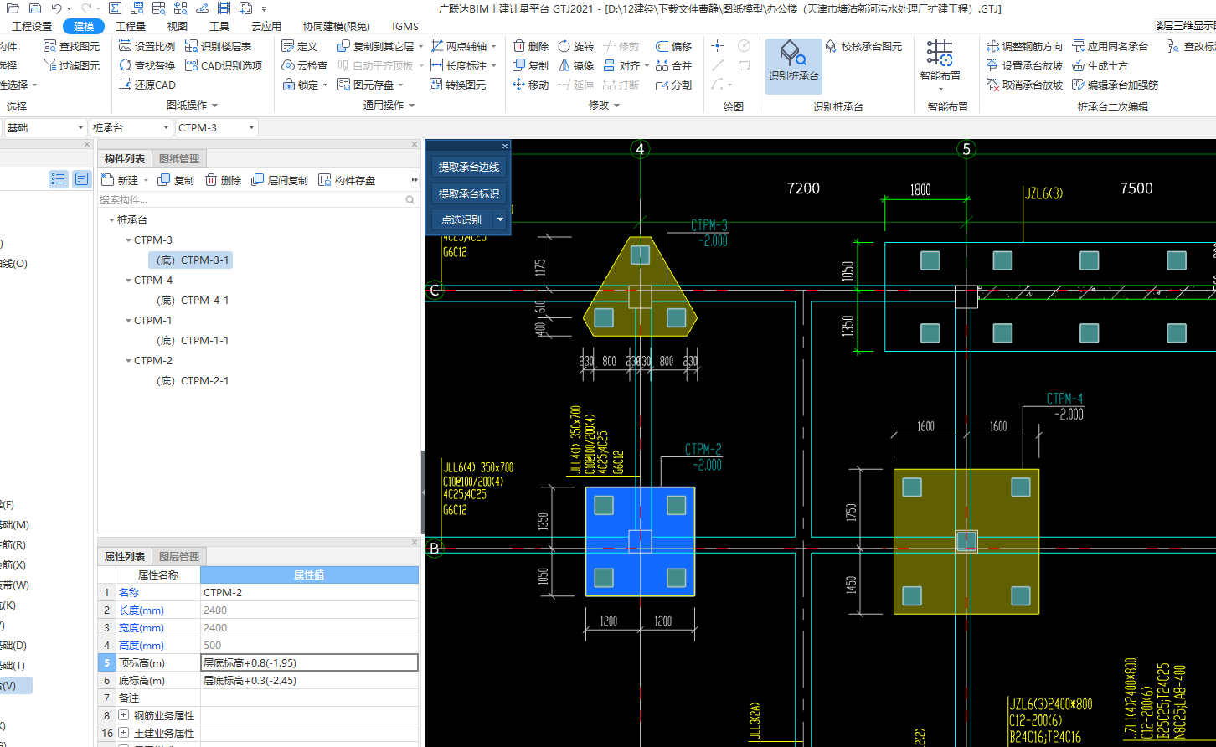
Task: Select the 偏移 offset tool
Action: click(674, 46)
